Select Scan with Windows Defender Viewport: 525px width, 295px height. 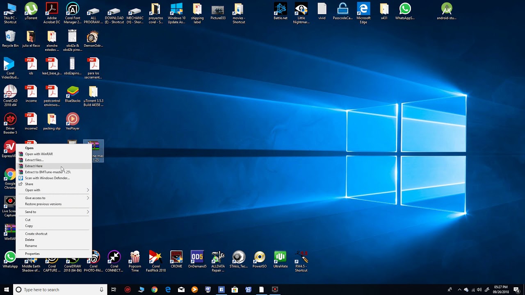[x=54, y=178]
